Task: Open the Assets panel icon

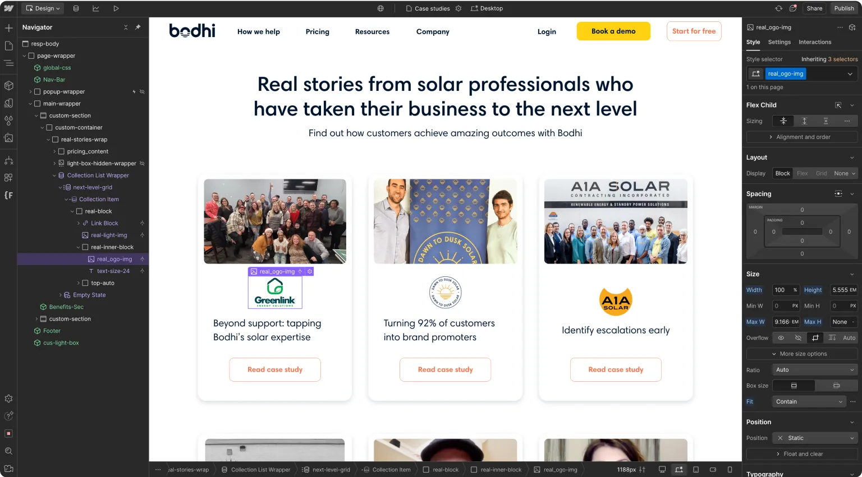Action: [8, 138]
